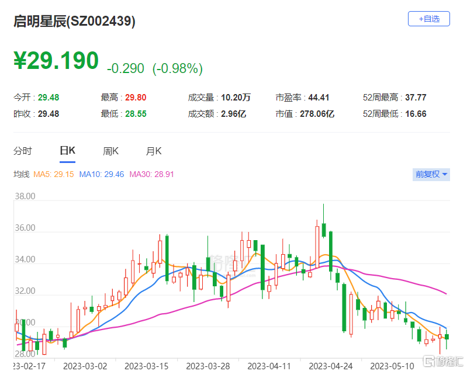
Task: Click the 市盈率 value 44.41
Action: pyautogui.click(x=319, y=98)
